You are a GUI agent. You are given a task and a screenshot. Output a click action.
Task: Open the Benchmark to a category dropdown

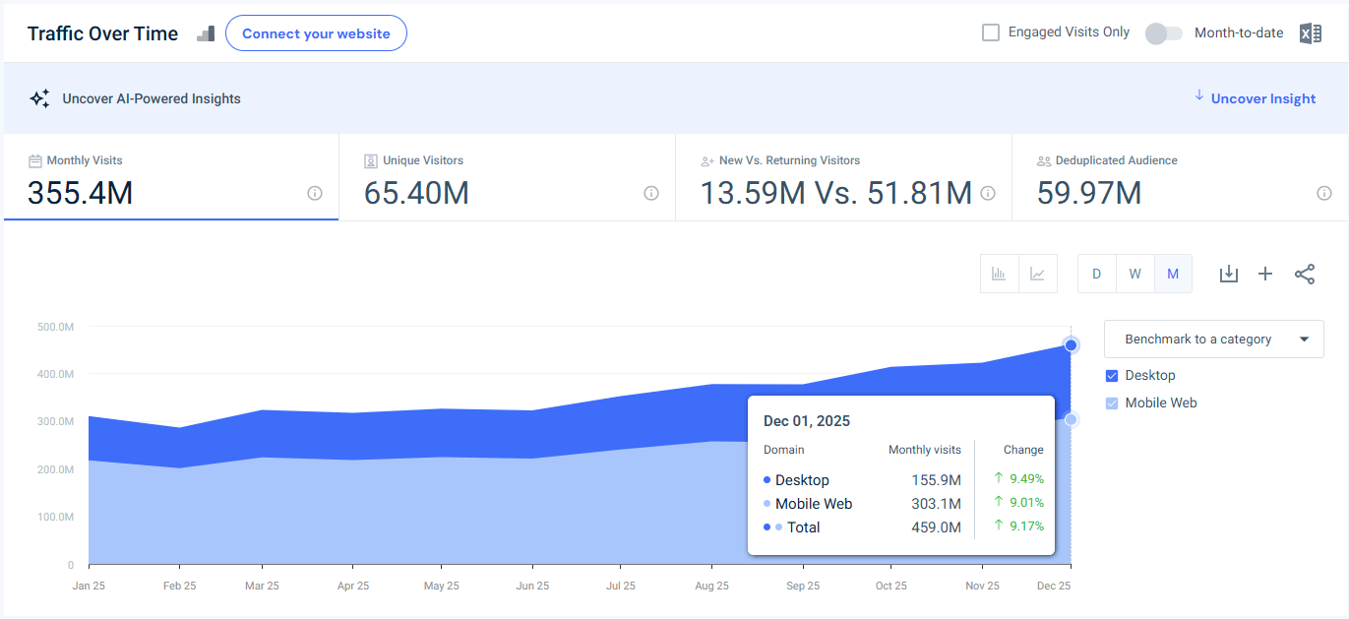click(x=1213, y=339)
